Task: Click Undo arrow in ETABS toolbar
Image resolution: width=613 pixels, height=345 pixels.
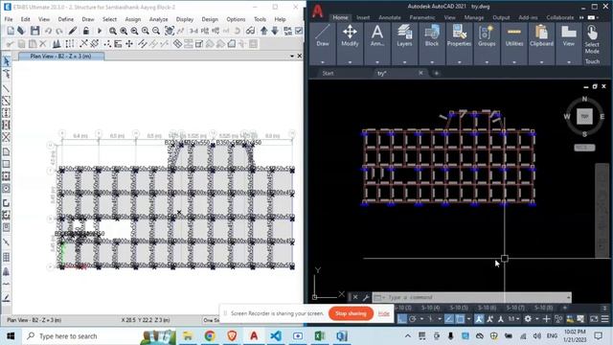Action: [48, 31]
